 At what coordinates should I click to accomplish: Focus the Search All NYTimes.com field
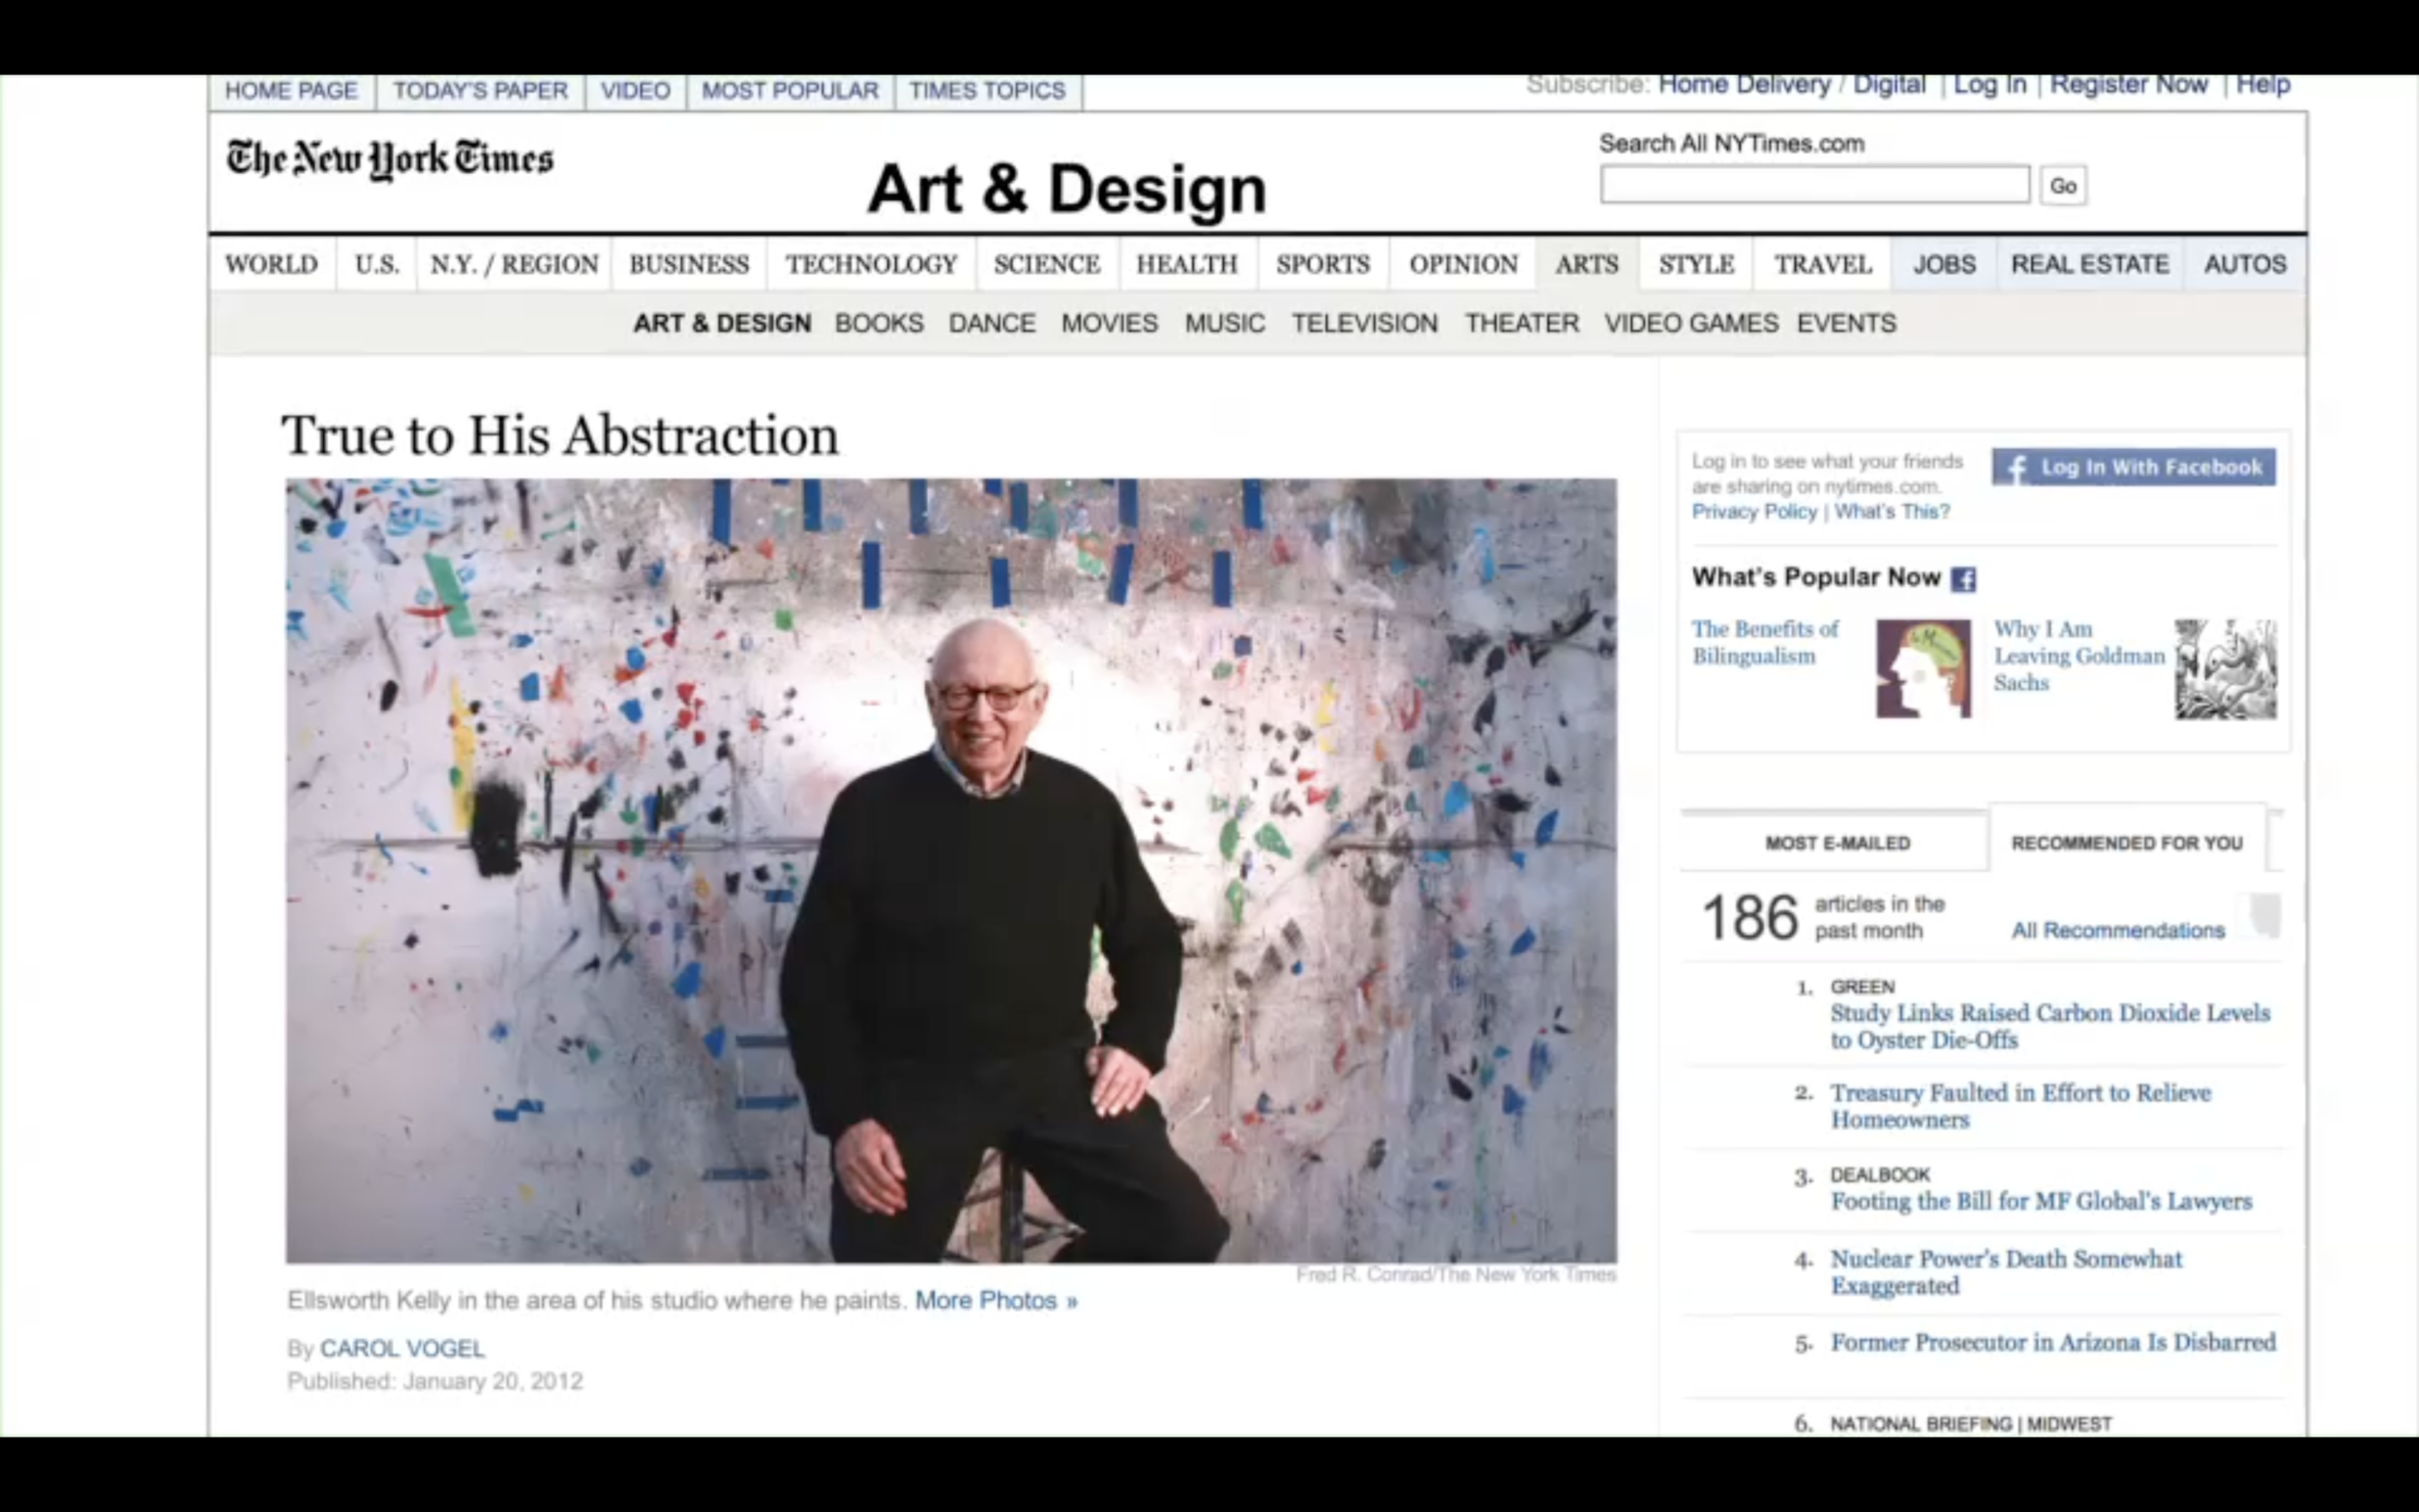pyautogui.click(x=1813, y=185)
